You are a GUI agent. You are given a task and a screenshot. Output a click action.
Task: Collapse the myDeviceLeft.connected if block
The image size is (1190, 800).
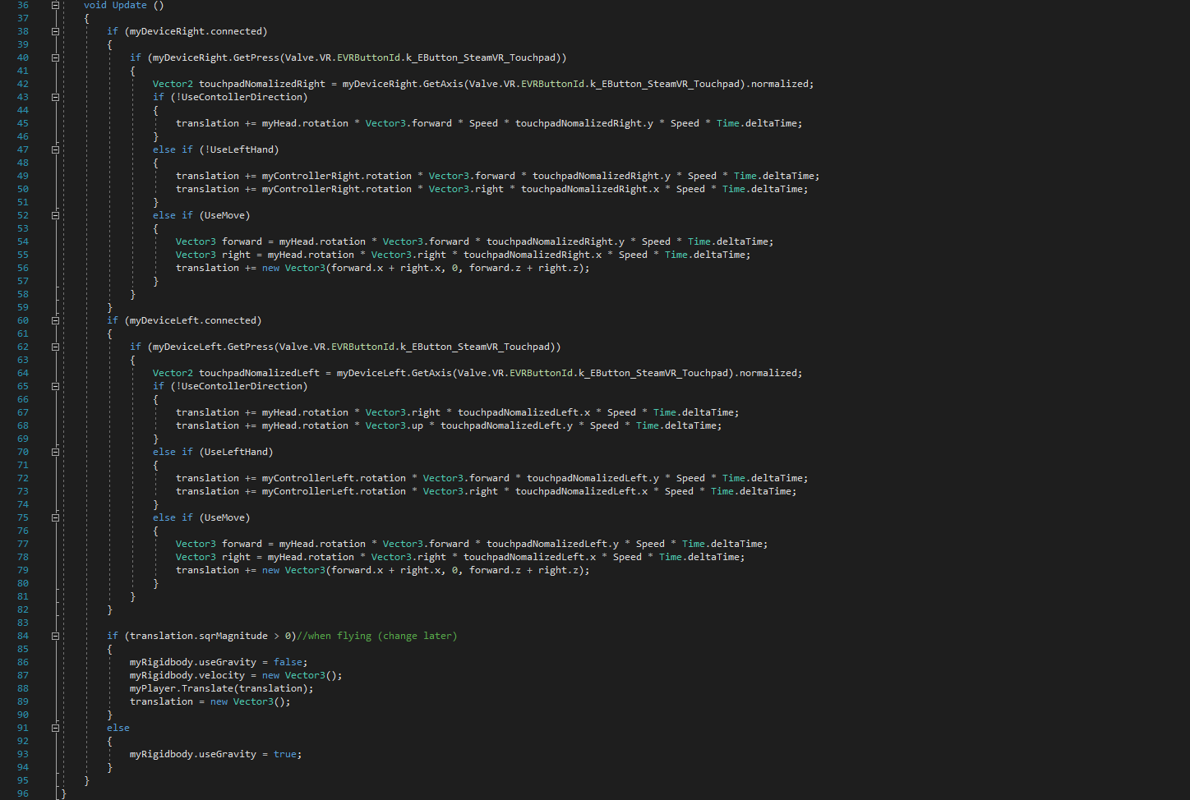coord(55,320)
